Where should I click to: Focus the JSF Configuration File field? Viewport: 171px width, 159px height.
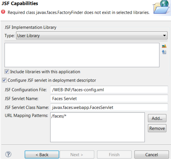coord(108,90)
